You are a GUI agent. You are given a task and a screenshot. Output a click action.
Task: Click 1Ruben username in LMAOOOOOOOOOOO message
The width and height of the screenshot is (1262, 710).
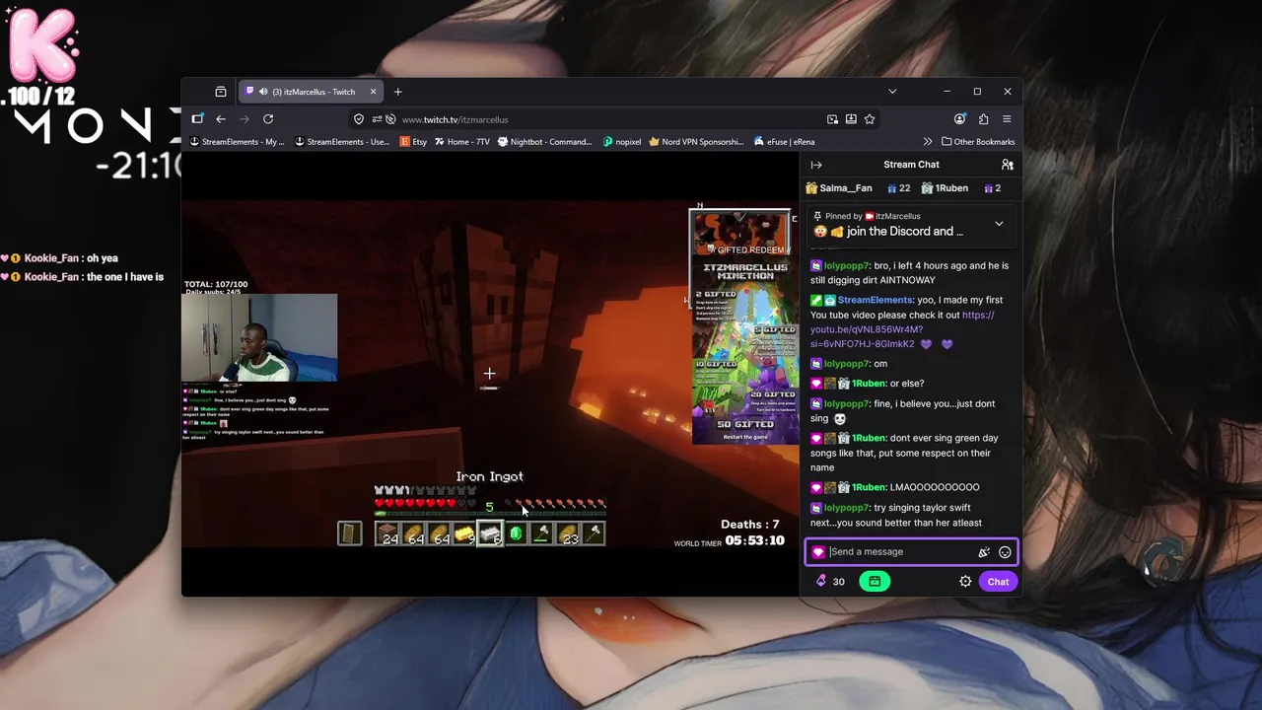click(869, 487)
